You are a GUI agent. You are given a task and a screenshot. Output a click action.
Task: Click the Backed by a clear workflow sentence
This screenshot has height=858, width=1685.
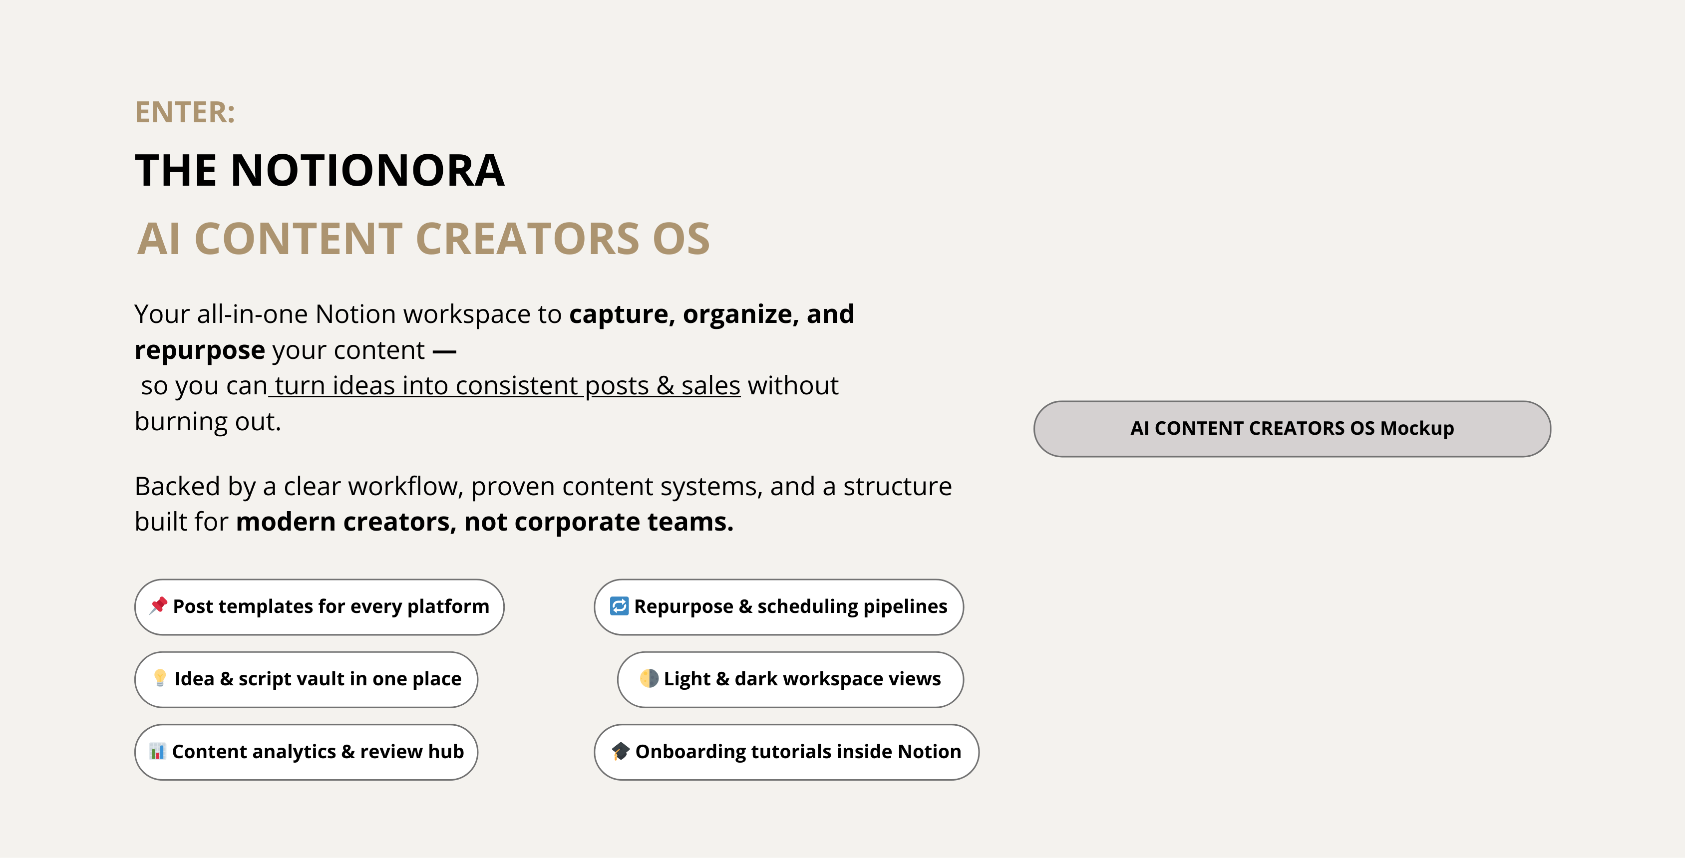pyautogui.click(x=543, y=487)
